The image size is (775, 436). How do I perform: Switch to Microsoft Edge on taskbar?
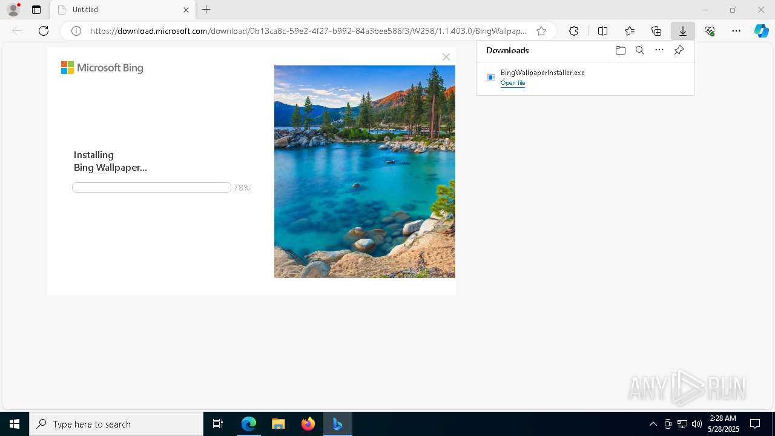(x=249, y=424)
